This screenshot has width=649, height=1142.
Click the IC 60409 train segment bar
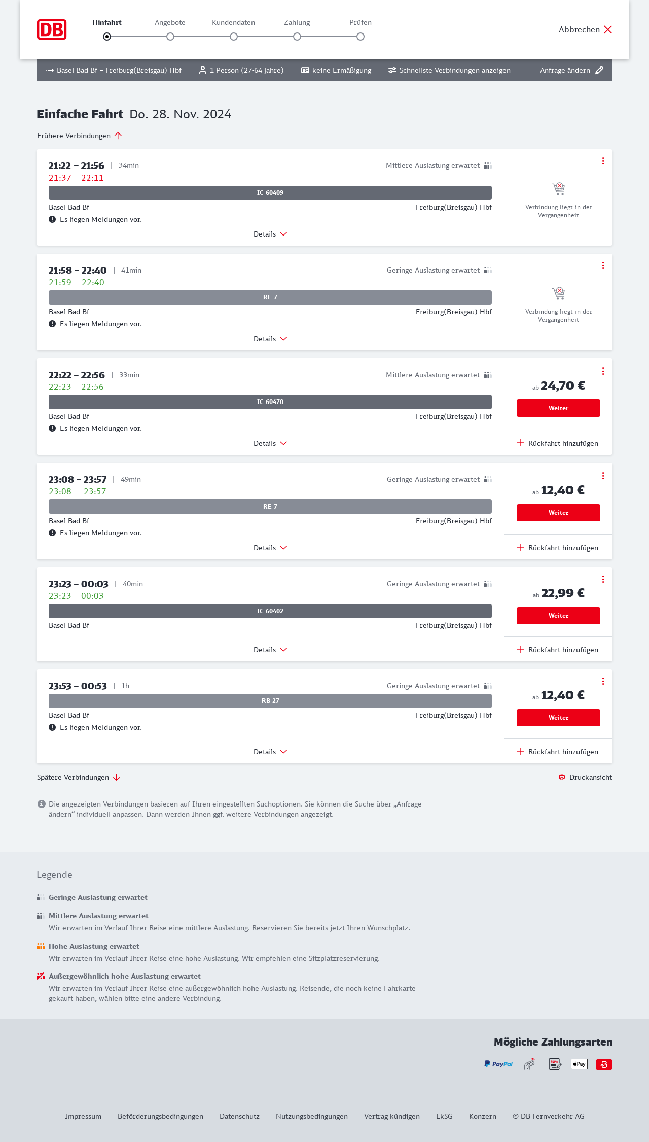(270, 193)
